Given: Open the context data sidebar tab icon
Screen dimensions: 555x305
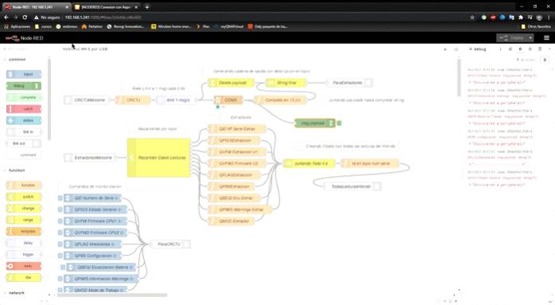Looking at the screenshot, I should tap(540, 49).
